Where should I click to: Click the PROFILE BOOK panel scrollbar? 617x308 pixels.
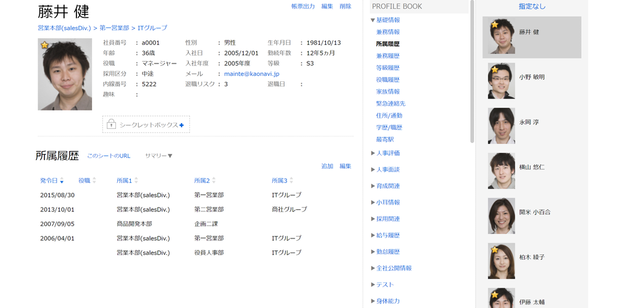pos(472,71)
